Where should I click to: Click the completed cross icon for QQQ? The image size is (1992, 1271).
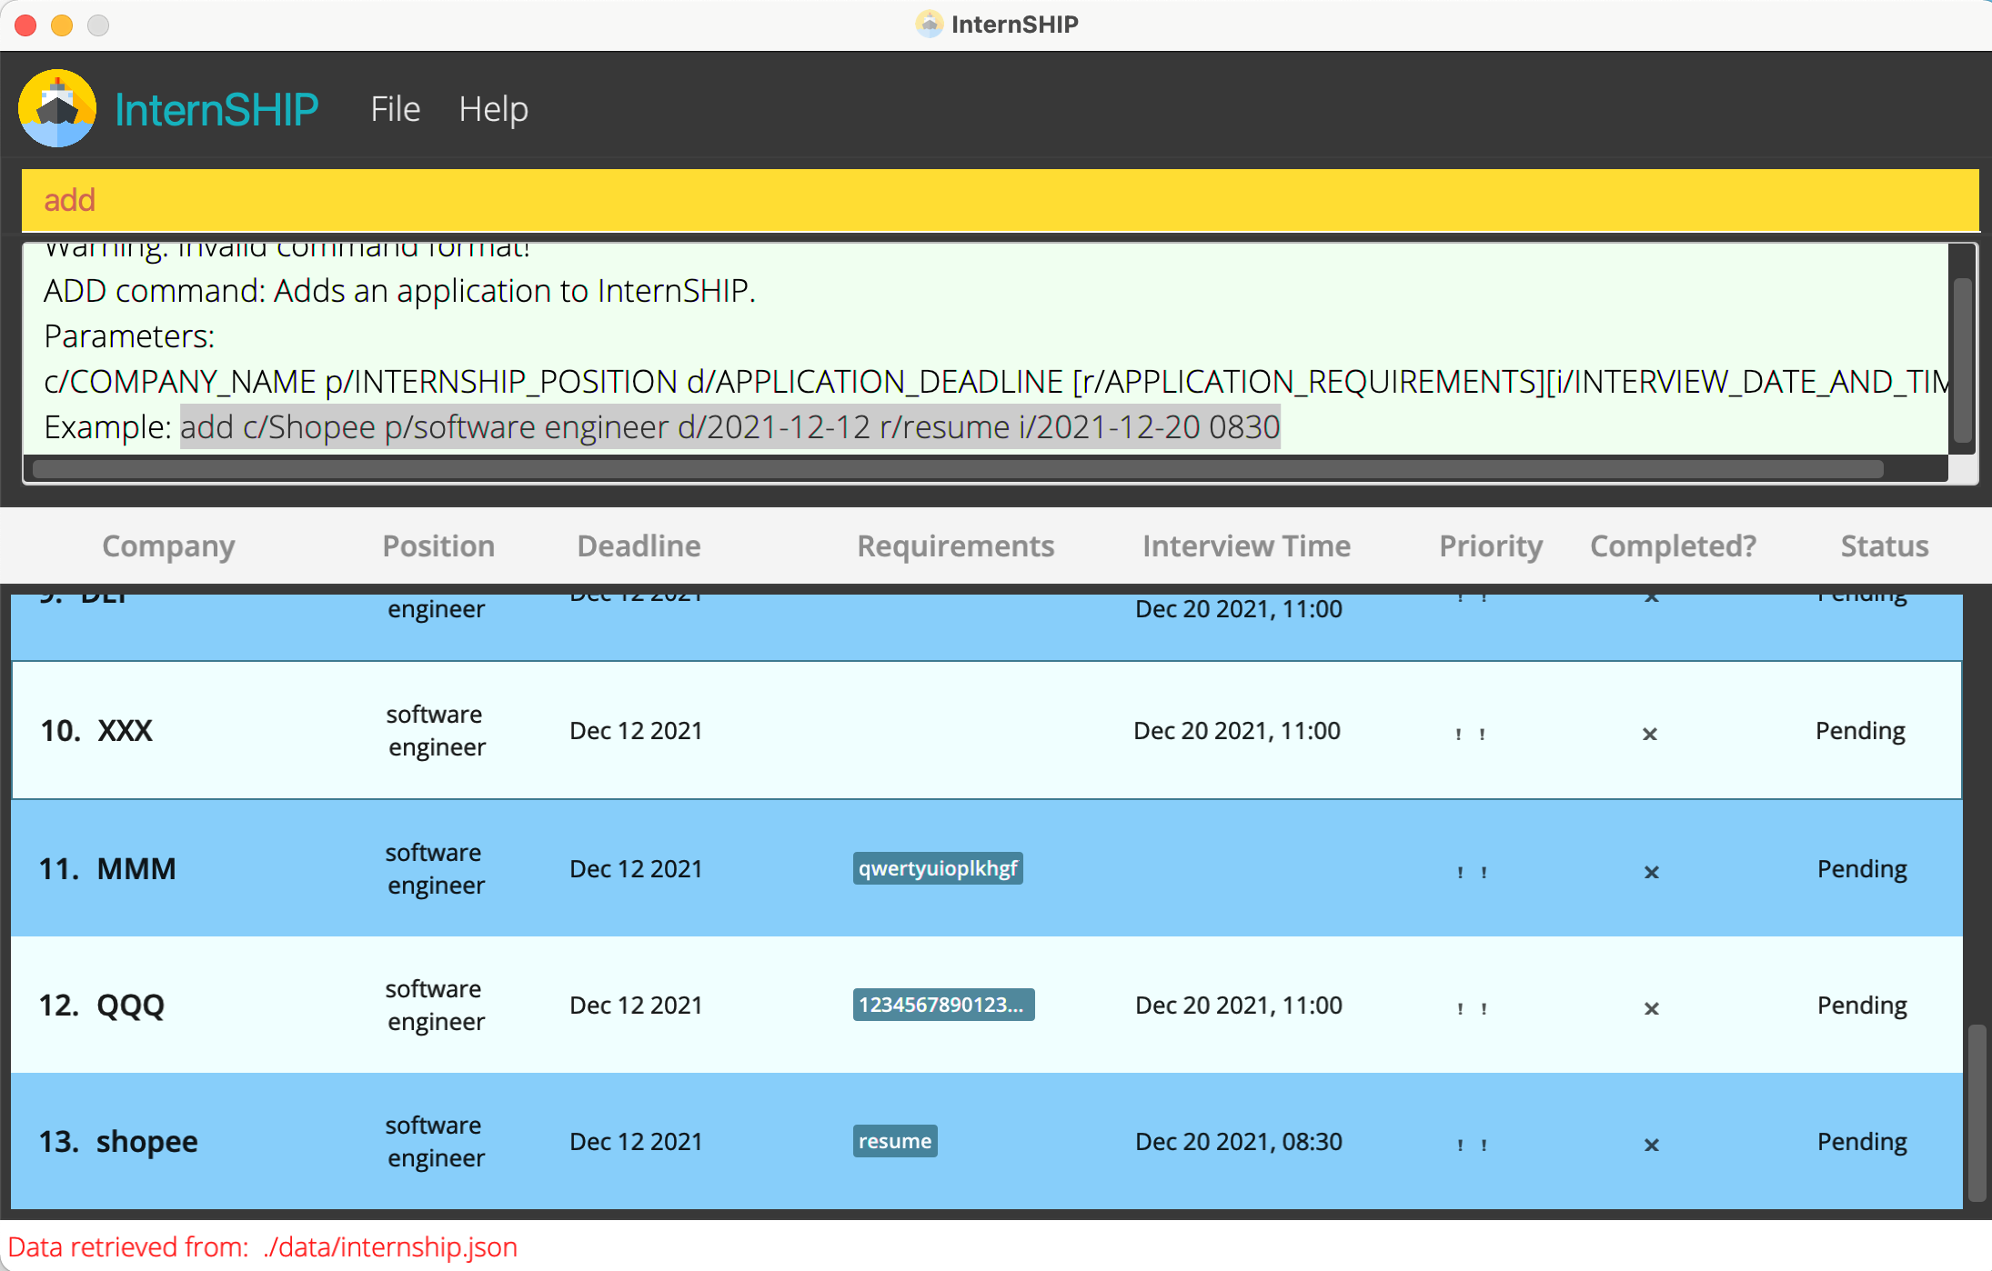click(x=1651, y=1007)
